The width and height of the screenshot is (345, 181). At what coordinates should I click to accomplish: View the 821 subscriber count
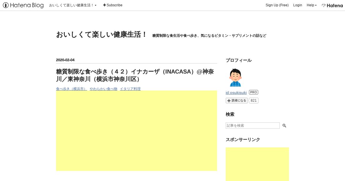click(x=254, y=101)
